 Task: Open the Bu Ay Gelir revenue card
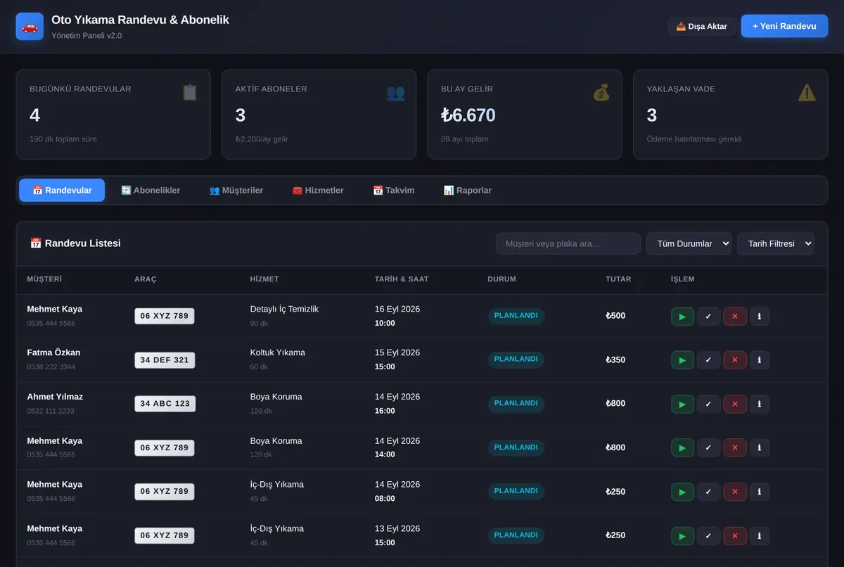[x=525, y=114]
